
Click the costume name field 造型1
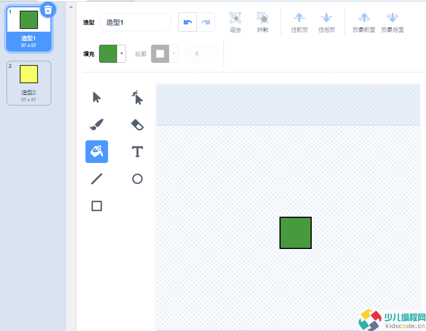[135, 22]
